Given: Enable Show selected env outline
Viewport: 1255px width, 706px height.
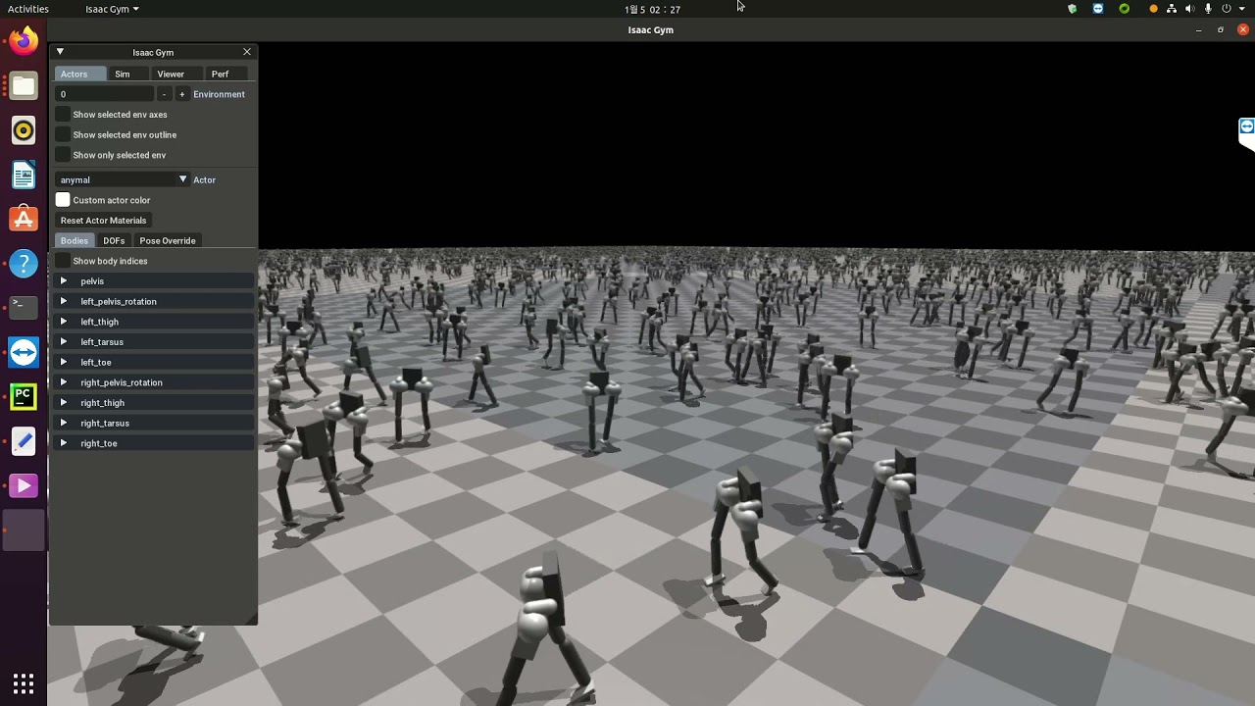Looking at the screenshot, I should click(63, 134).
